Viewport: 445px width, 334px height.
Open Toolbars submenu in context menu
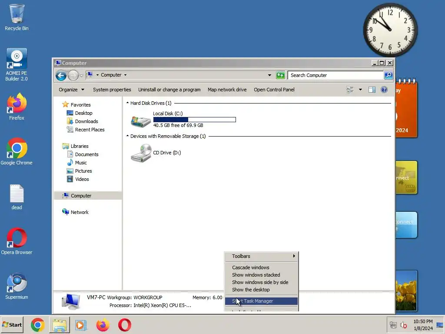pos(261,256)
